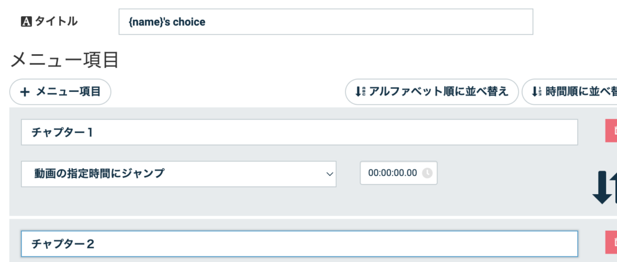Add a new メニュー項目 with the plus button
This screenshot has height=262, width=617.
pos(60,92)
